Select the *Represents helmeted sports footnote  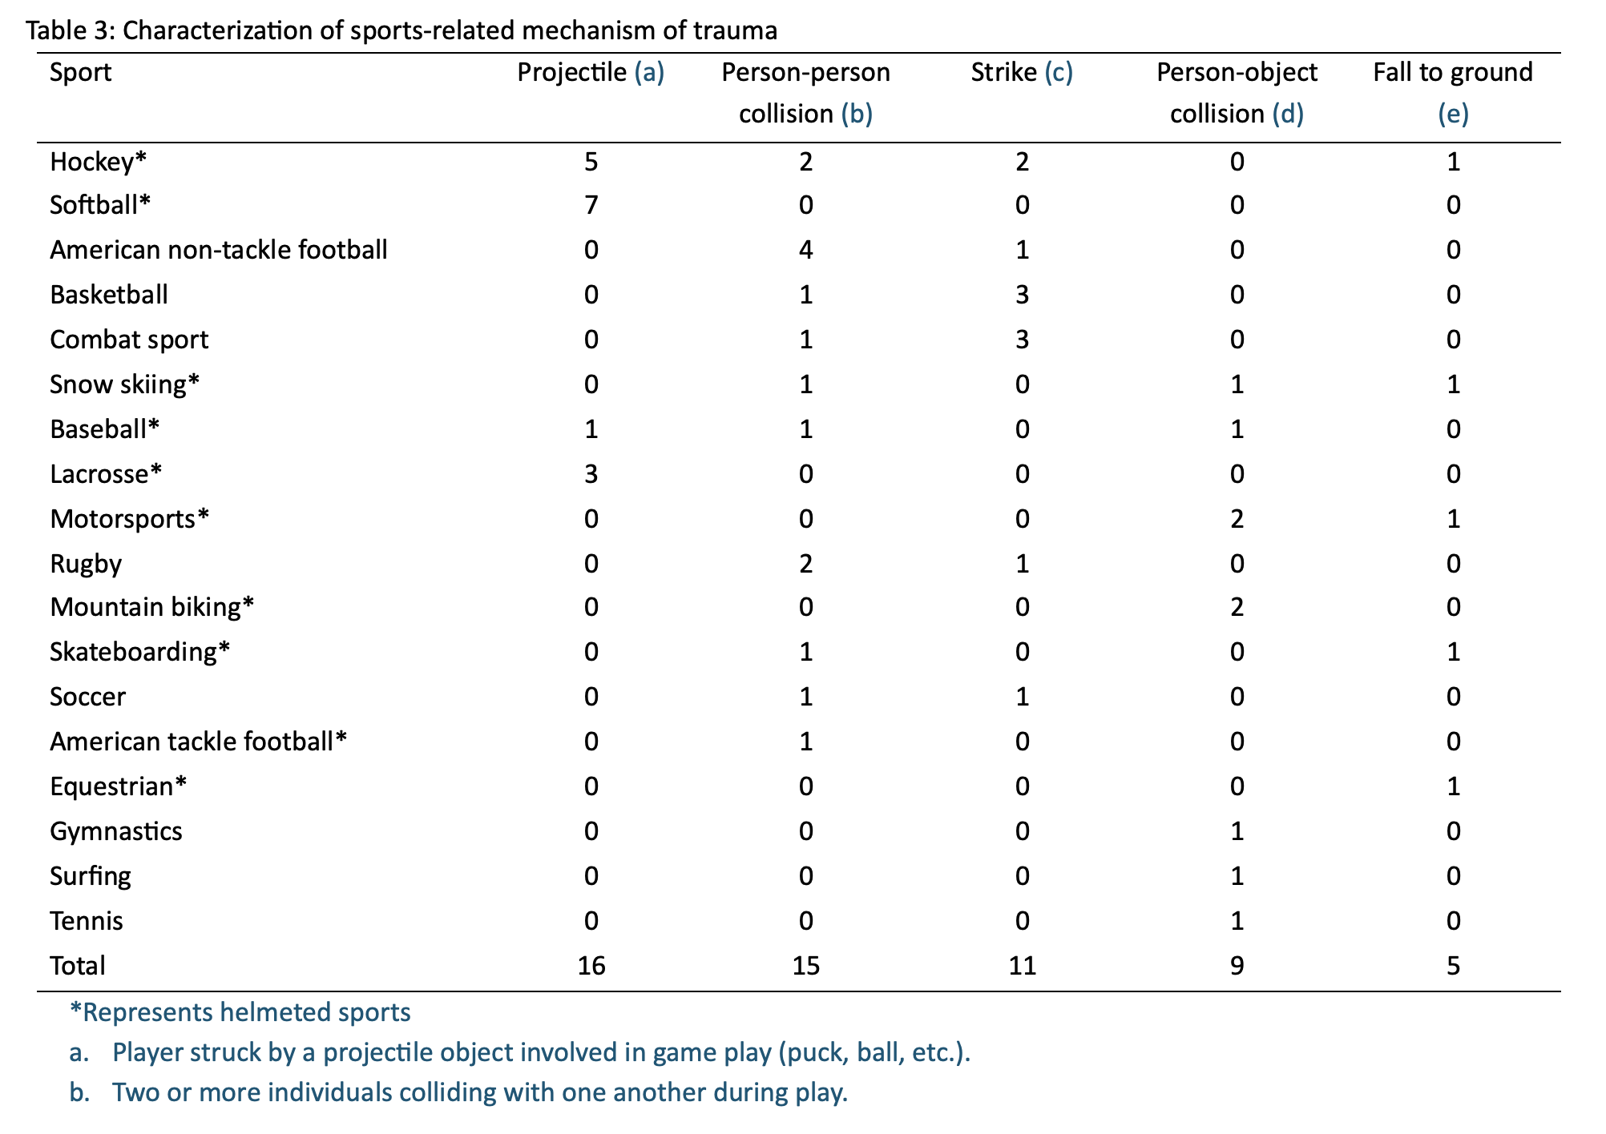240,1013
